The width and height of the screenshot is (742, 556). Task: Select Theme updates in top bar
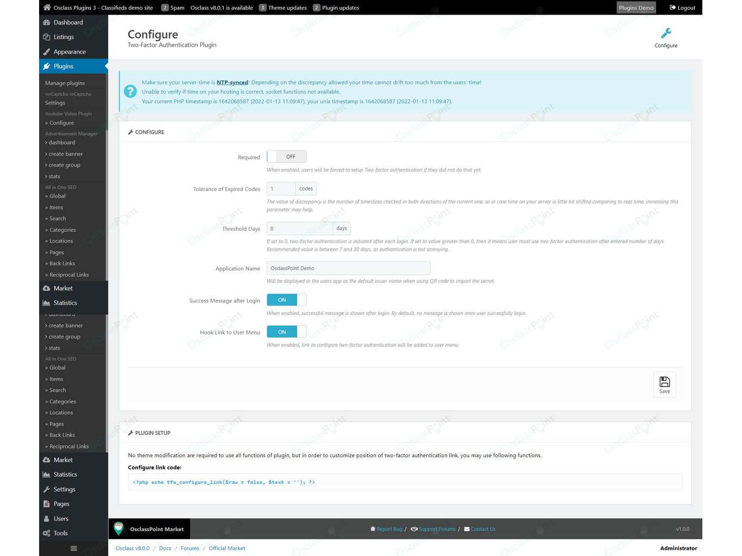(x=283, y=8)
